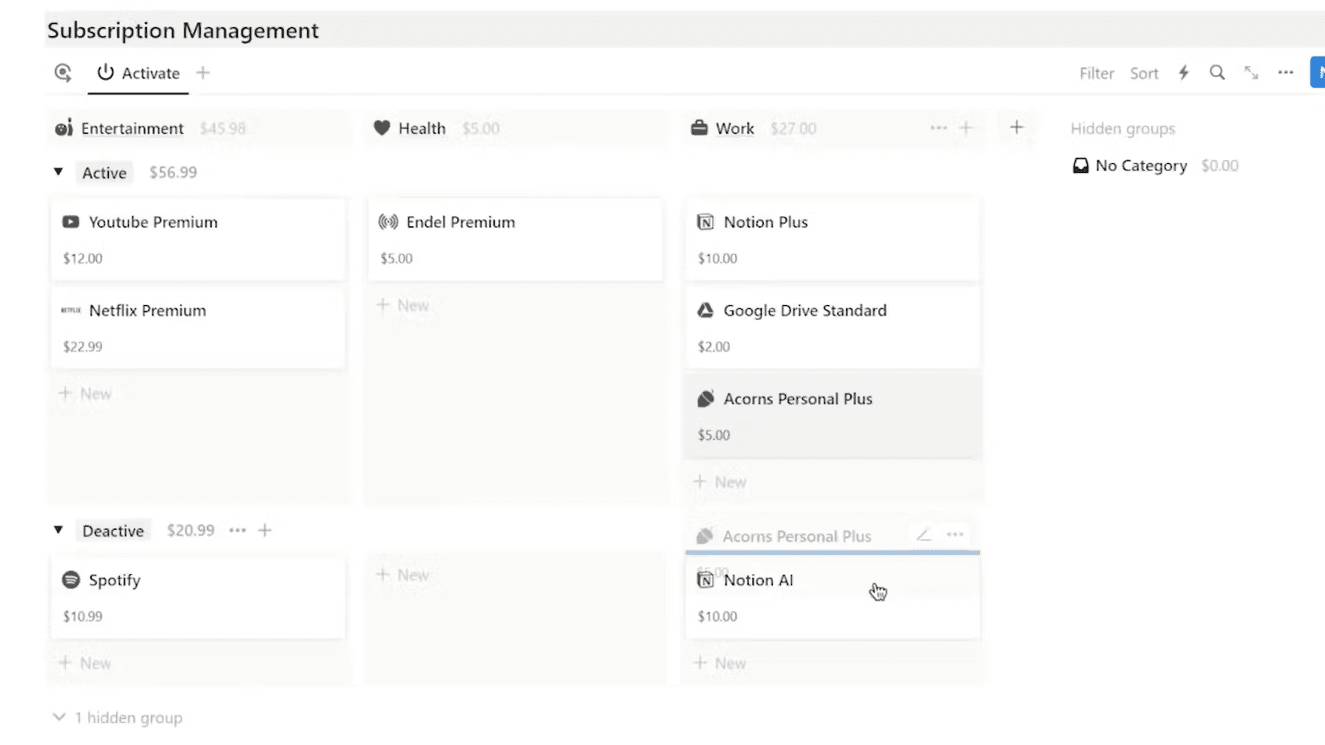Viewport: 1325px width, 745px height.
Task: Click Work category options ellipsis menu
Action: (939, 128)
